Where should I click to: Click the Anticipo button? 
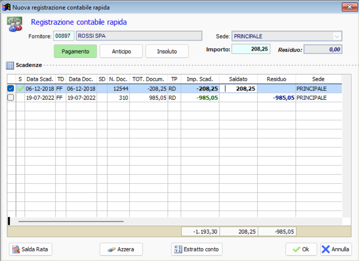click(121, 51)
